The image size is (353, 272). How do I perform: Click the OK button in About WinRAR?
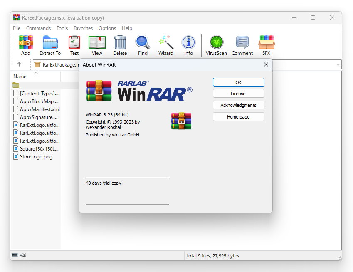click(x=238, y=82)
